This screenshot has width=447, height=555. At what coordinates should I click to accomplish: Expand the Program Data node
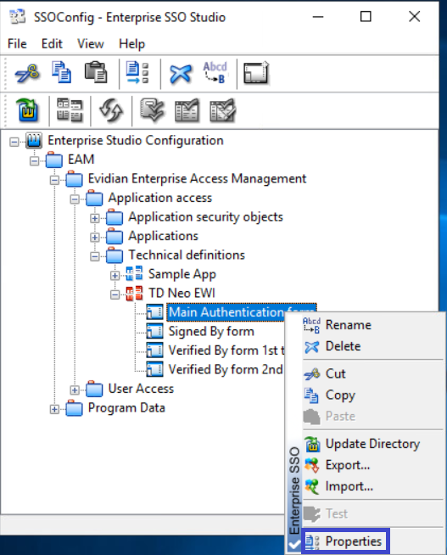click(x=54, y=409)
